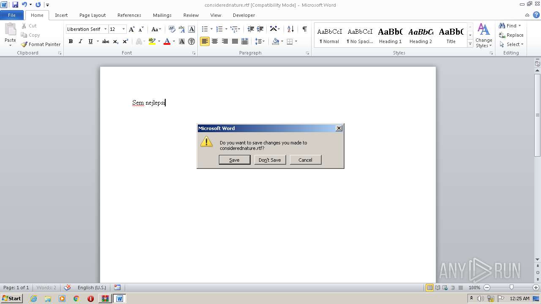The height and width of the screenshot is (304, 541).
Task: Switch to the Mailings tab
Action: 162,15
